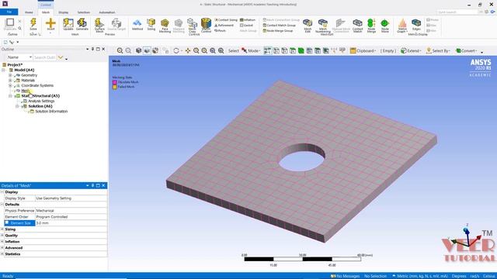Screen dimensions: 497x279
Task: Click the Insert plus icon
Action: coord(50,23)
